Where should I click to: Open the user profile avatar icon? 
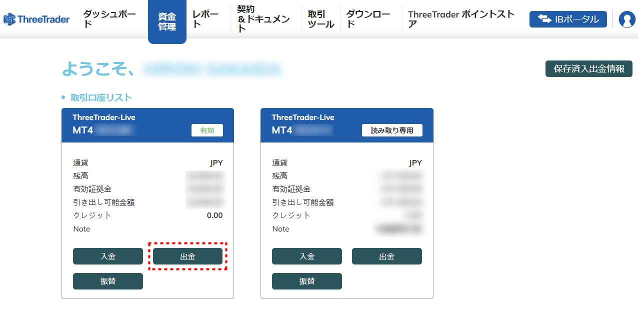[626, 19]
